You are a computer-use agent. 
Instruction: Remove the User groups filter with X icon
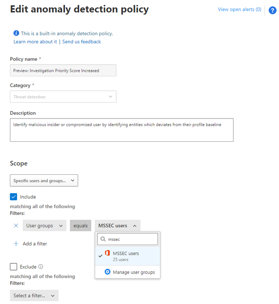click(x=16, y=226)
